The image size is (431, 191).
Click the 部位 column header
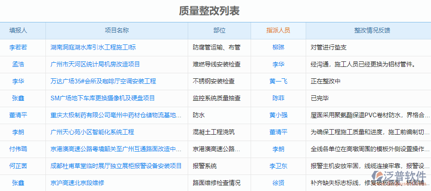tap(219, 30)
